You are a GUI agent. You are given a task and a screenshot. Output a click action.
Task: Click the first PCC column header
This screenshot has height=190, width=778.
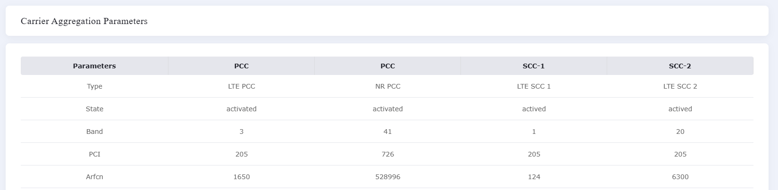(242, 66)
